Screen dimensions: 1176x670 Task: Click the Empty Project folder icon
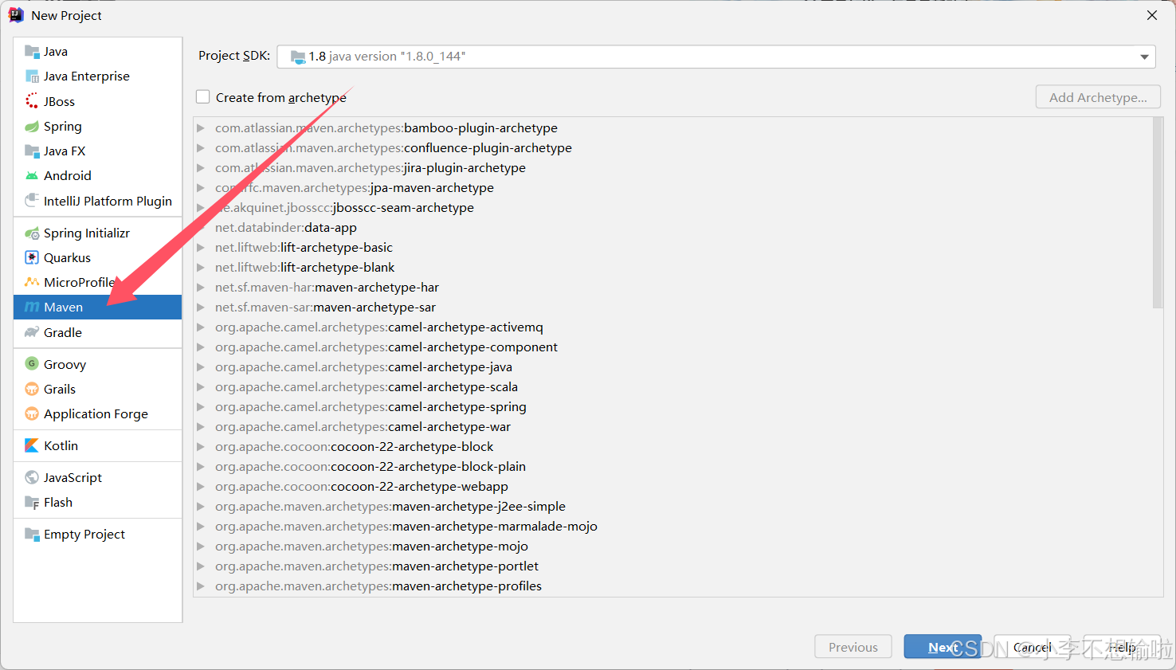click(x=32, y=534)
